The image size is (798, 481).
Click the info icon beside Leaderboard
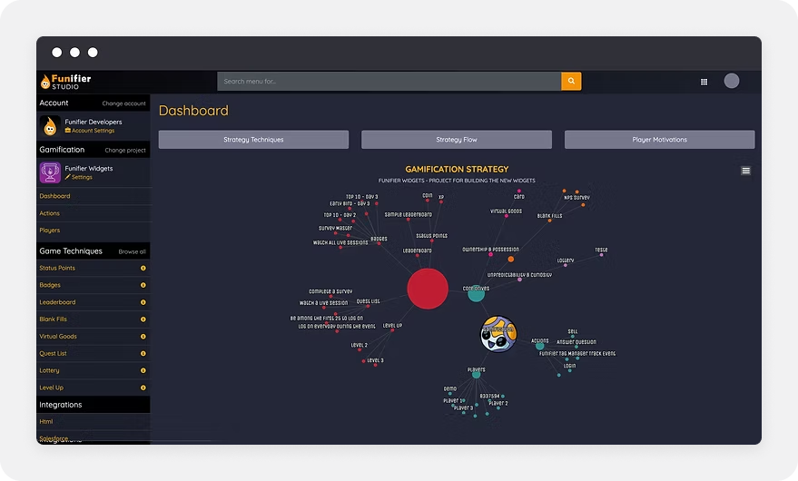click(143, 302)
